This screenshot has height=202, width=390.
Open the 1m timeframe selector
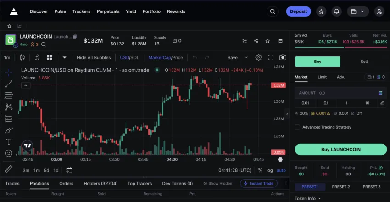coord(7,57)
